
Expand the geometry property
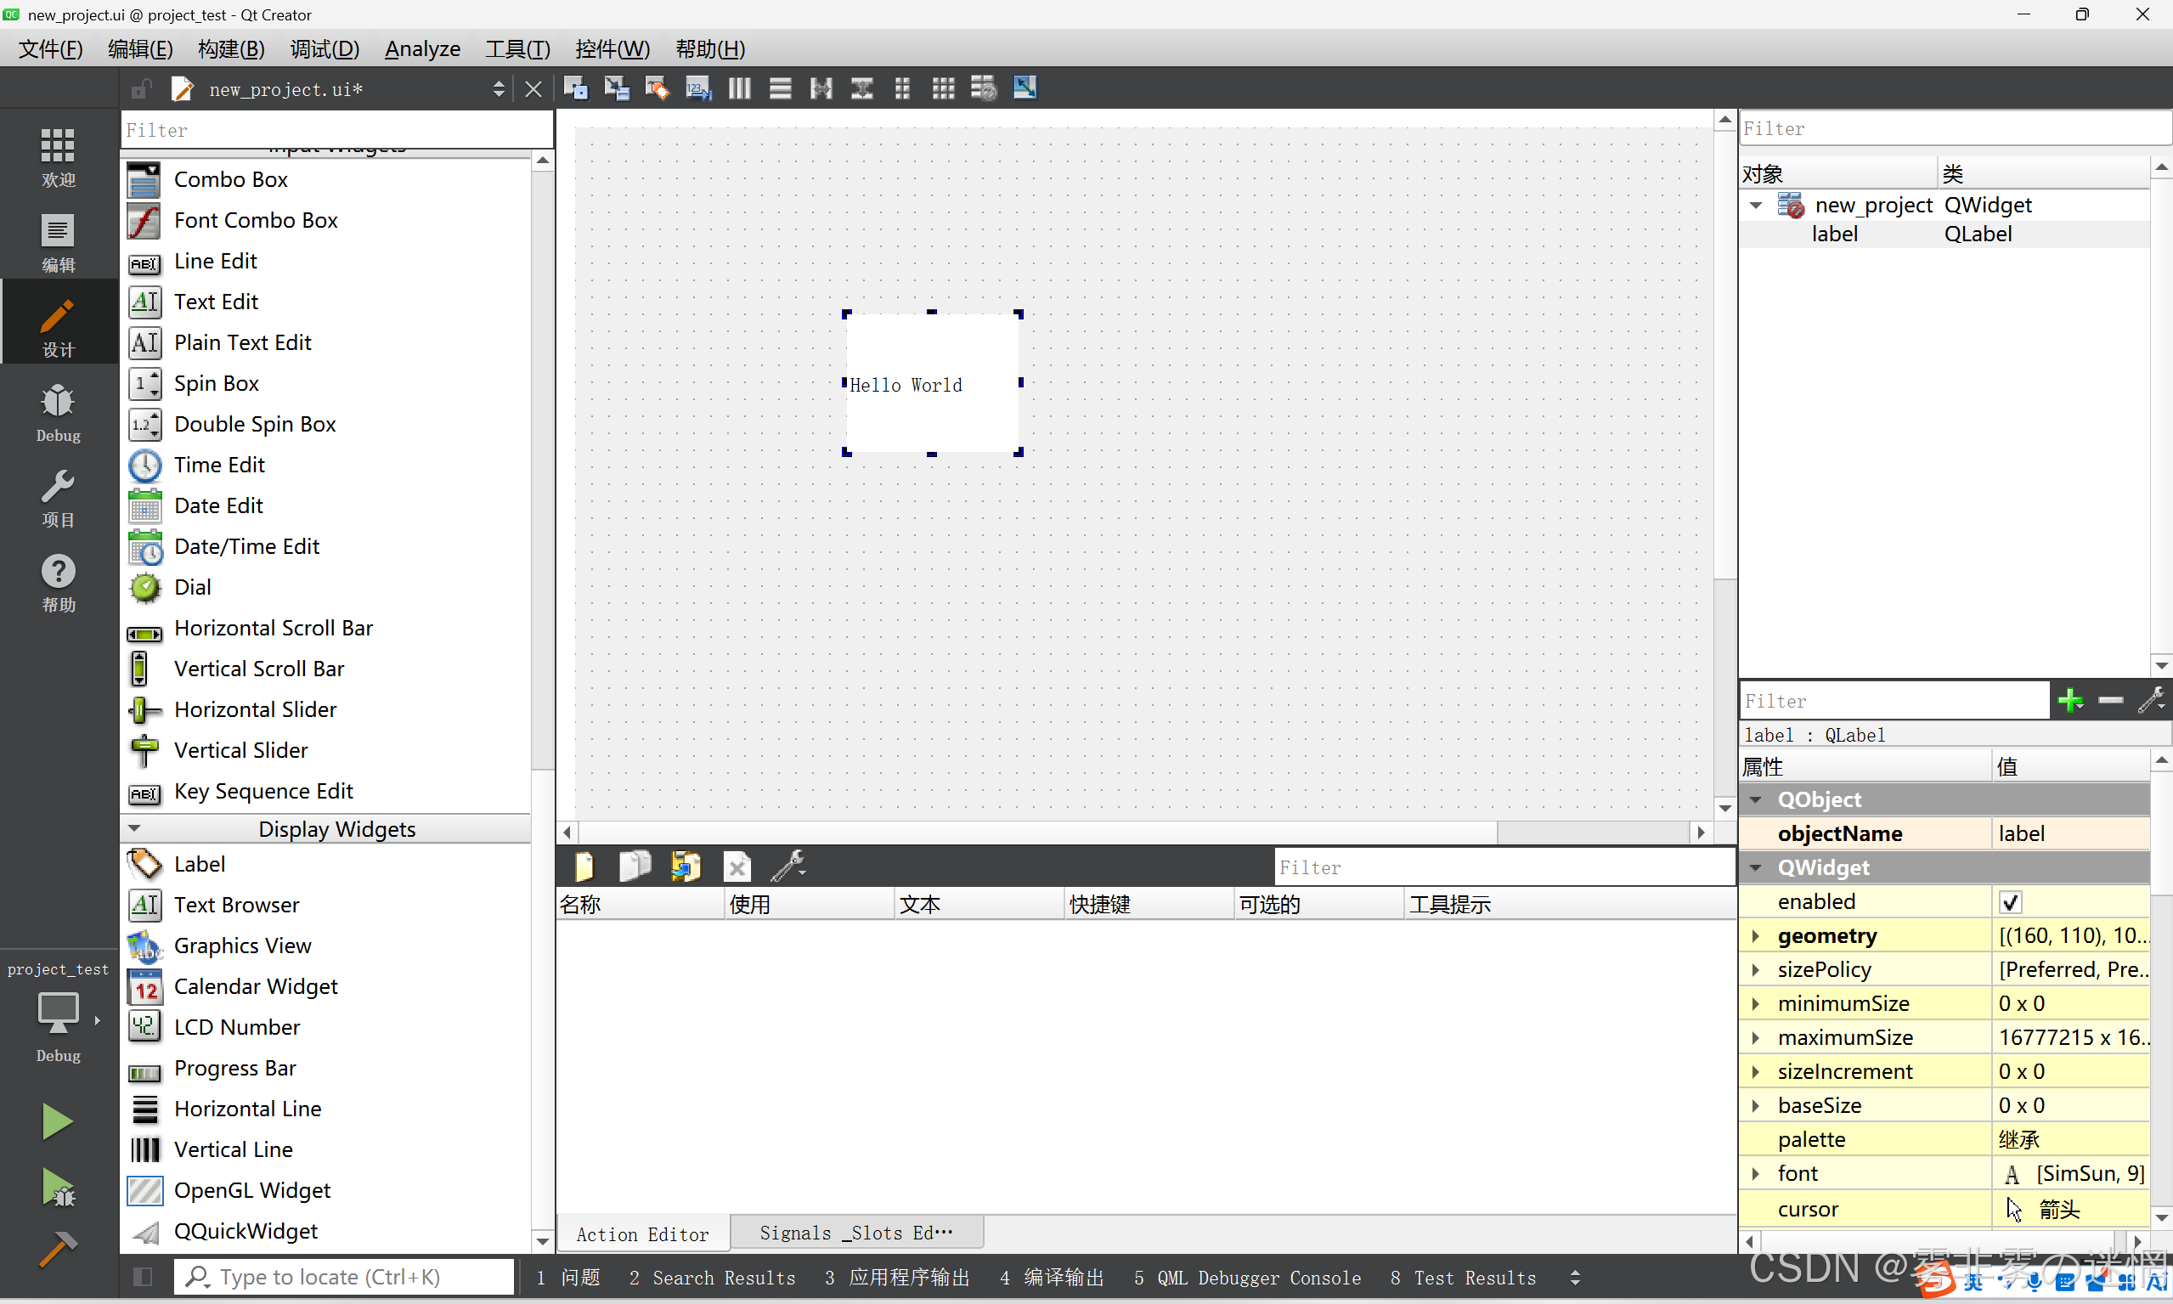coord(1755,936)
